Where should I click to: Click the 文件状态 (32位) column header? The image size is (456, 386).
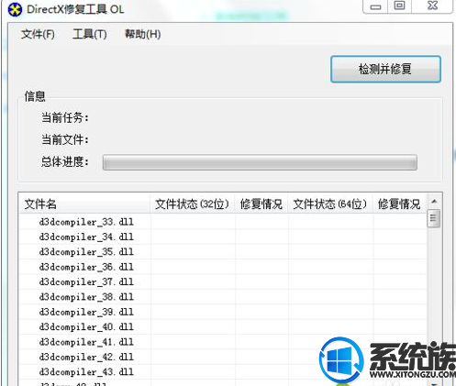pos(193,204)
